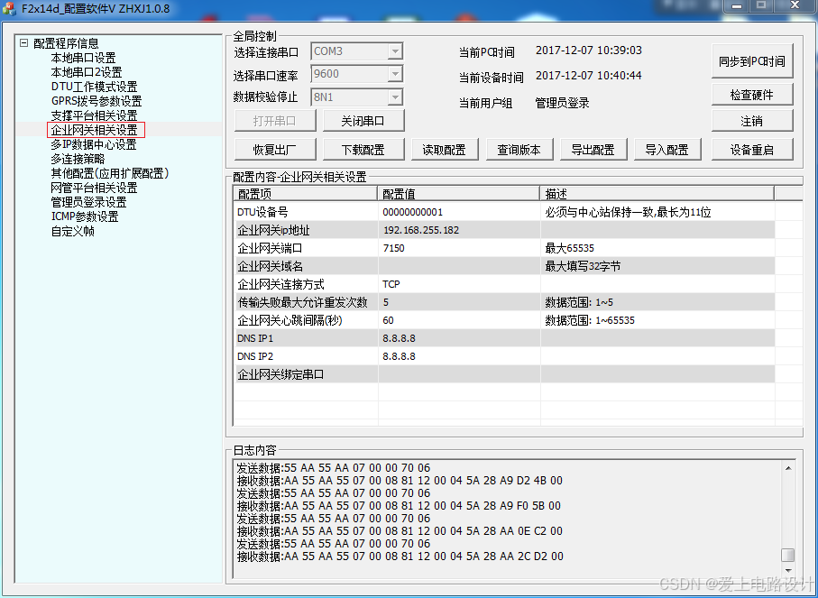
Task: Click the 同步到PC时间 button
Action: click(x=753, y=60)
